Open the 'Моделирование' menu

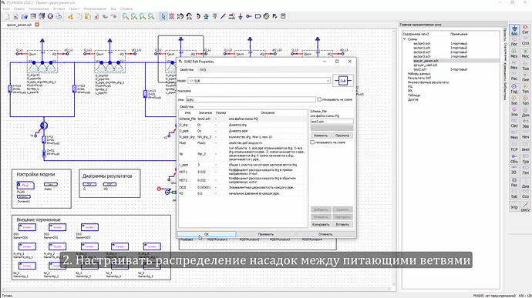coord(95,8)
